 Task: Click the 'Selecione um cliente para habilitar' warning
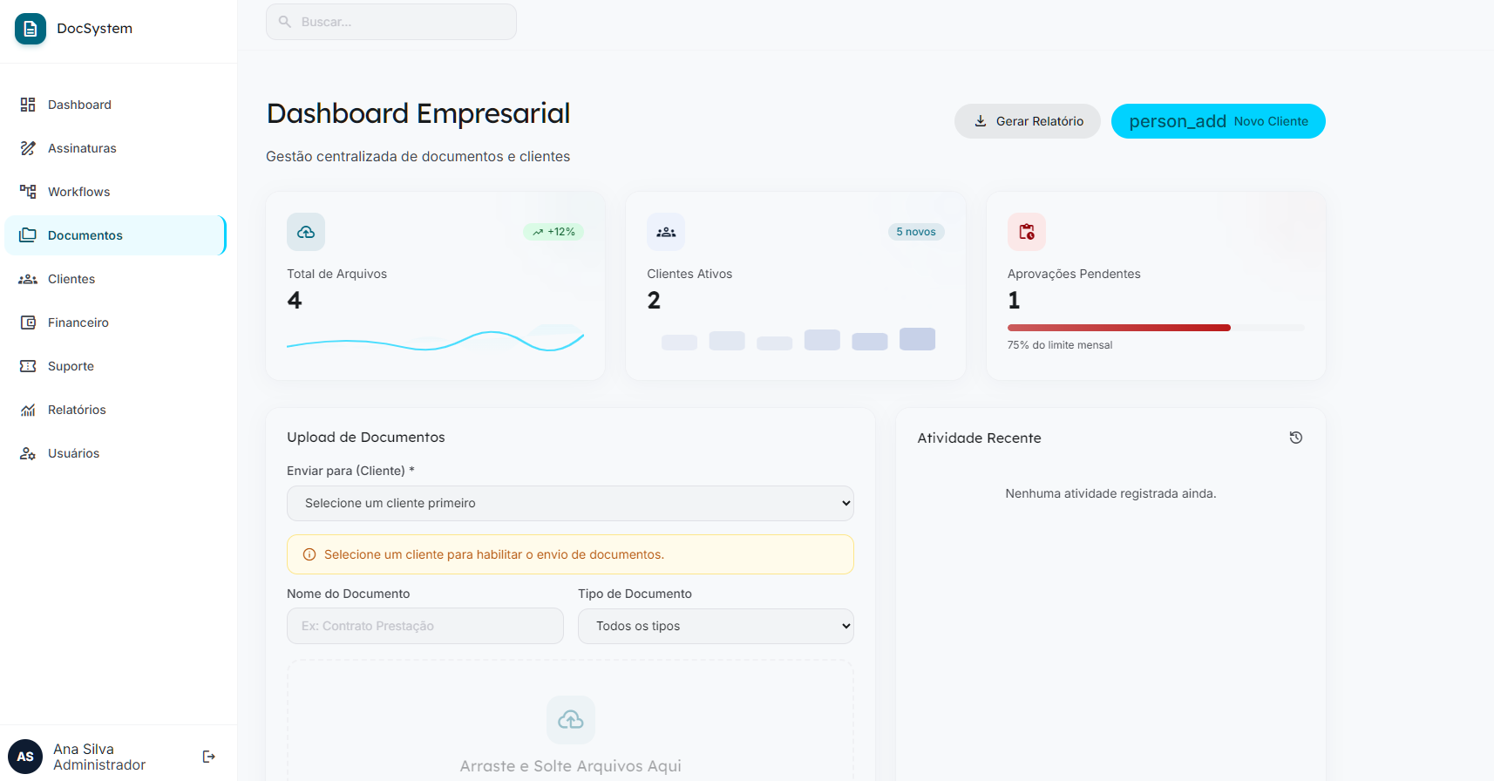click(570, 554)
